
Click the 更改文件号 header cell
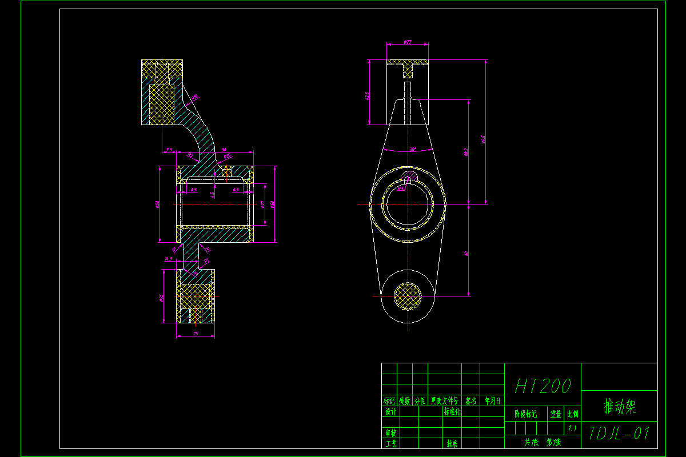coord(445,402)
